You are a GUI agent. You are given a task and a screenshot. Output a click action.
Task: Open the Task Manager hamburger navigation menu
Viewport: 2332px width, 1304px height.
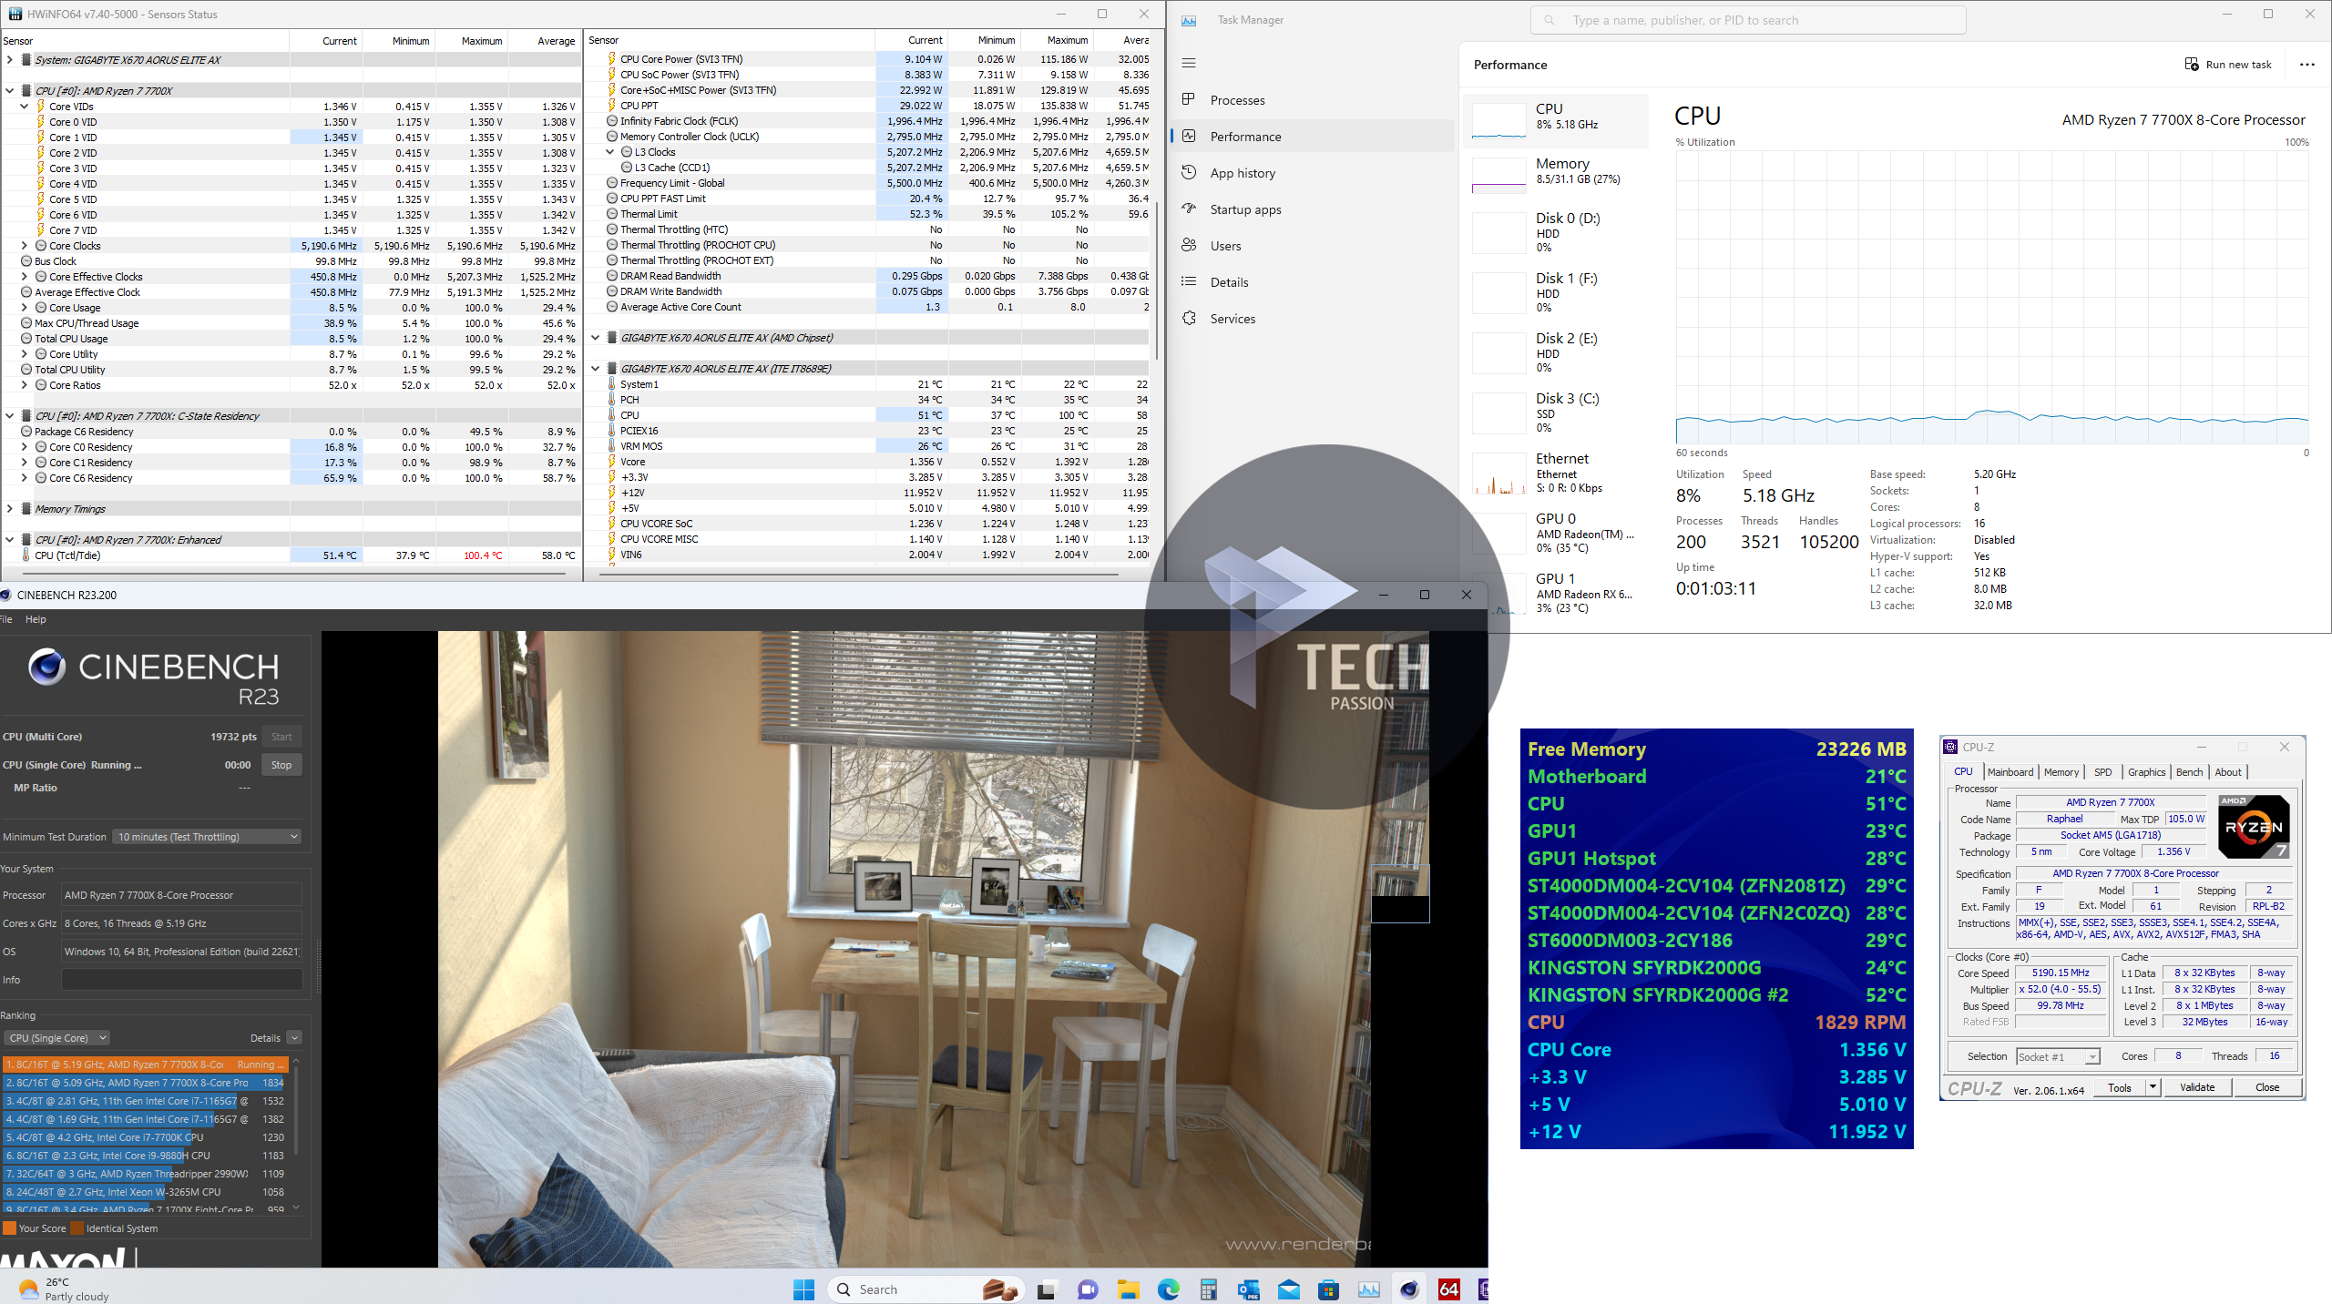pos(1188,63)
